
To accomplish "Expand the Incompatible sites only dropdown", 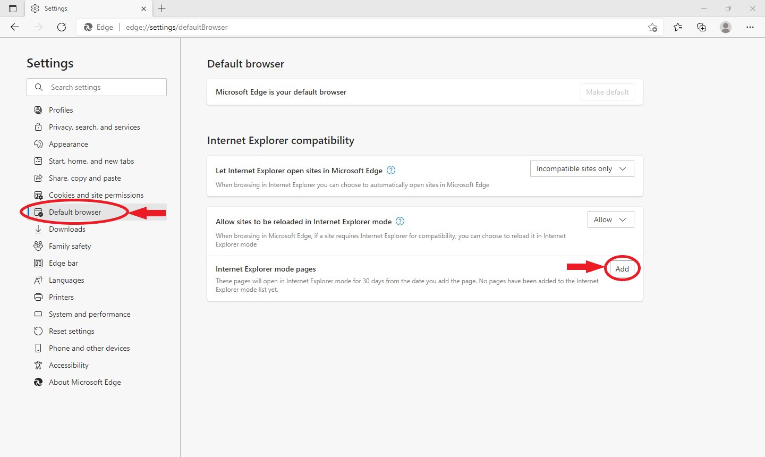I will pos(582,168).
